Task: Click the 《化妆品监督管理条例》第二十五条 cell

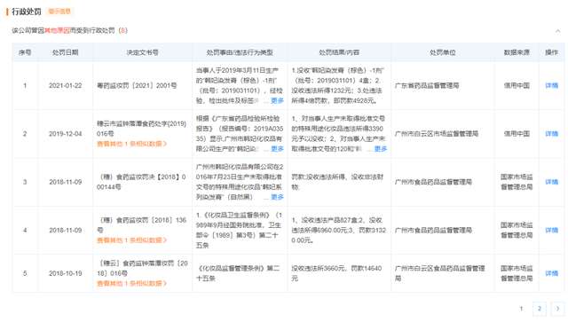Action: click(239, 273)
